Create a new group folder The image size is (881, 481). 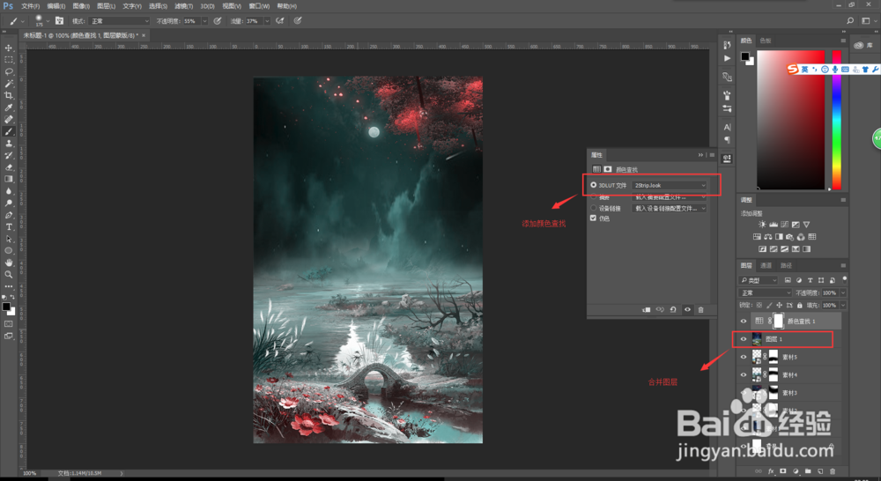pyautogui.click(x=808, y=471)
